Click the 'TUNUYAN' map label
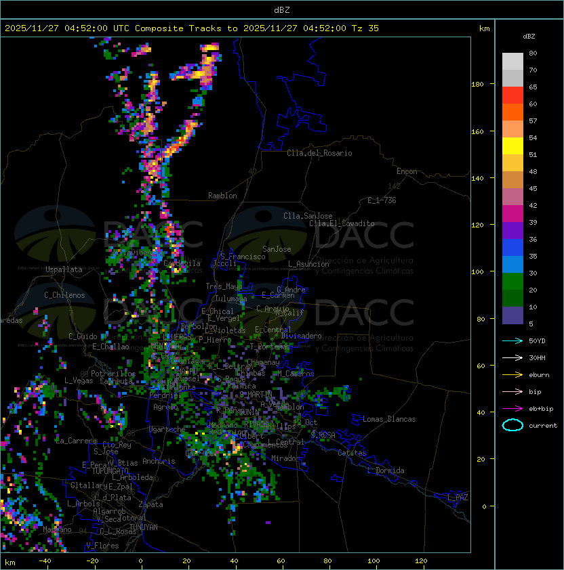This screenshot has height=570, width=564. pyautogui.click(x=144, y=527)
